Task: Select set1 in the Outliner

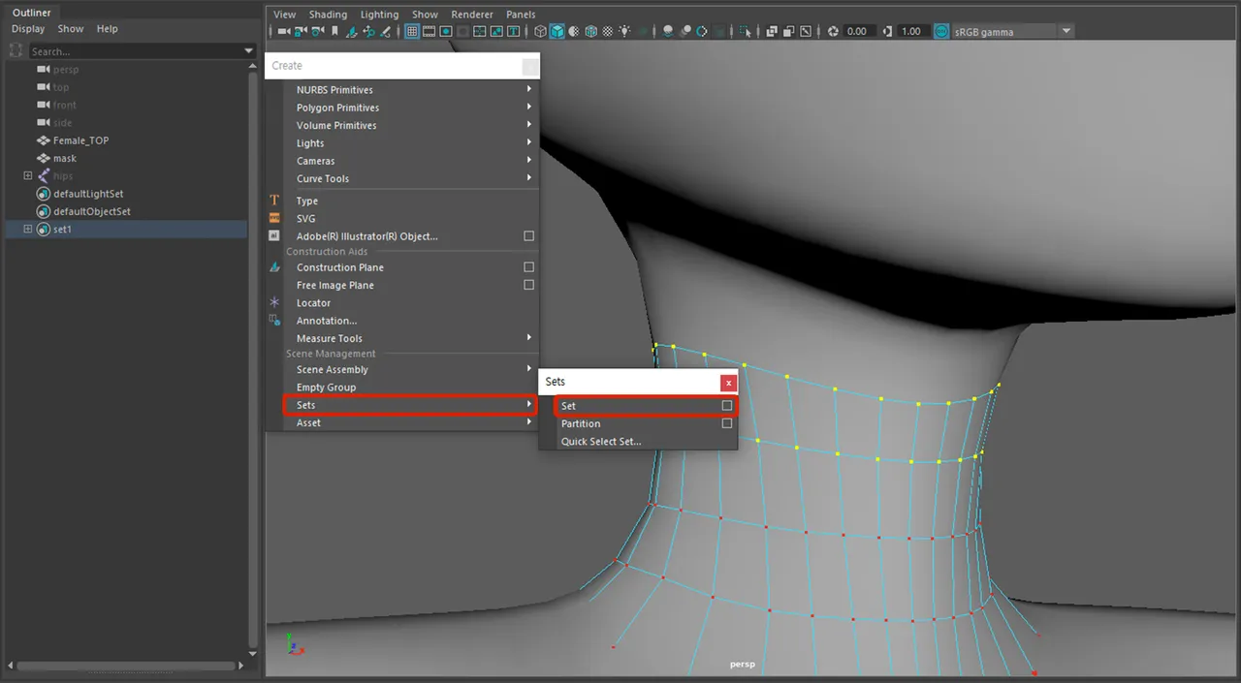Action: [62, 229]
